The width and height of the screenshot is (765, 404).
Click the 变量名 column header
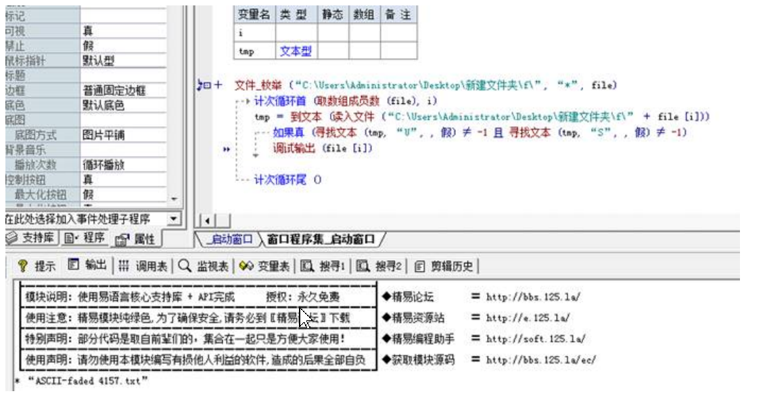pos(255,15)
